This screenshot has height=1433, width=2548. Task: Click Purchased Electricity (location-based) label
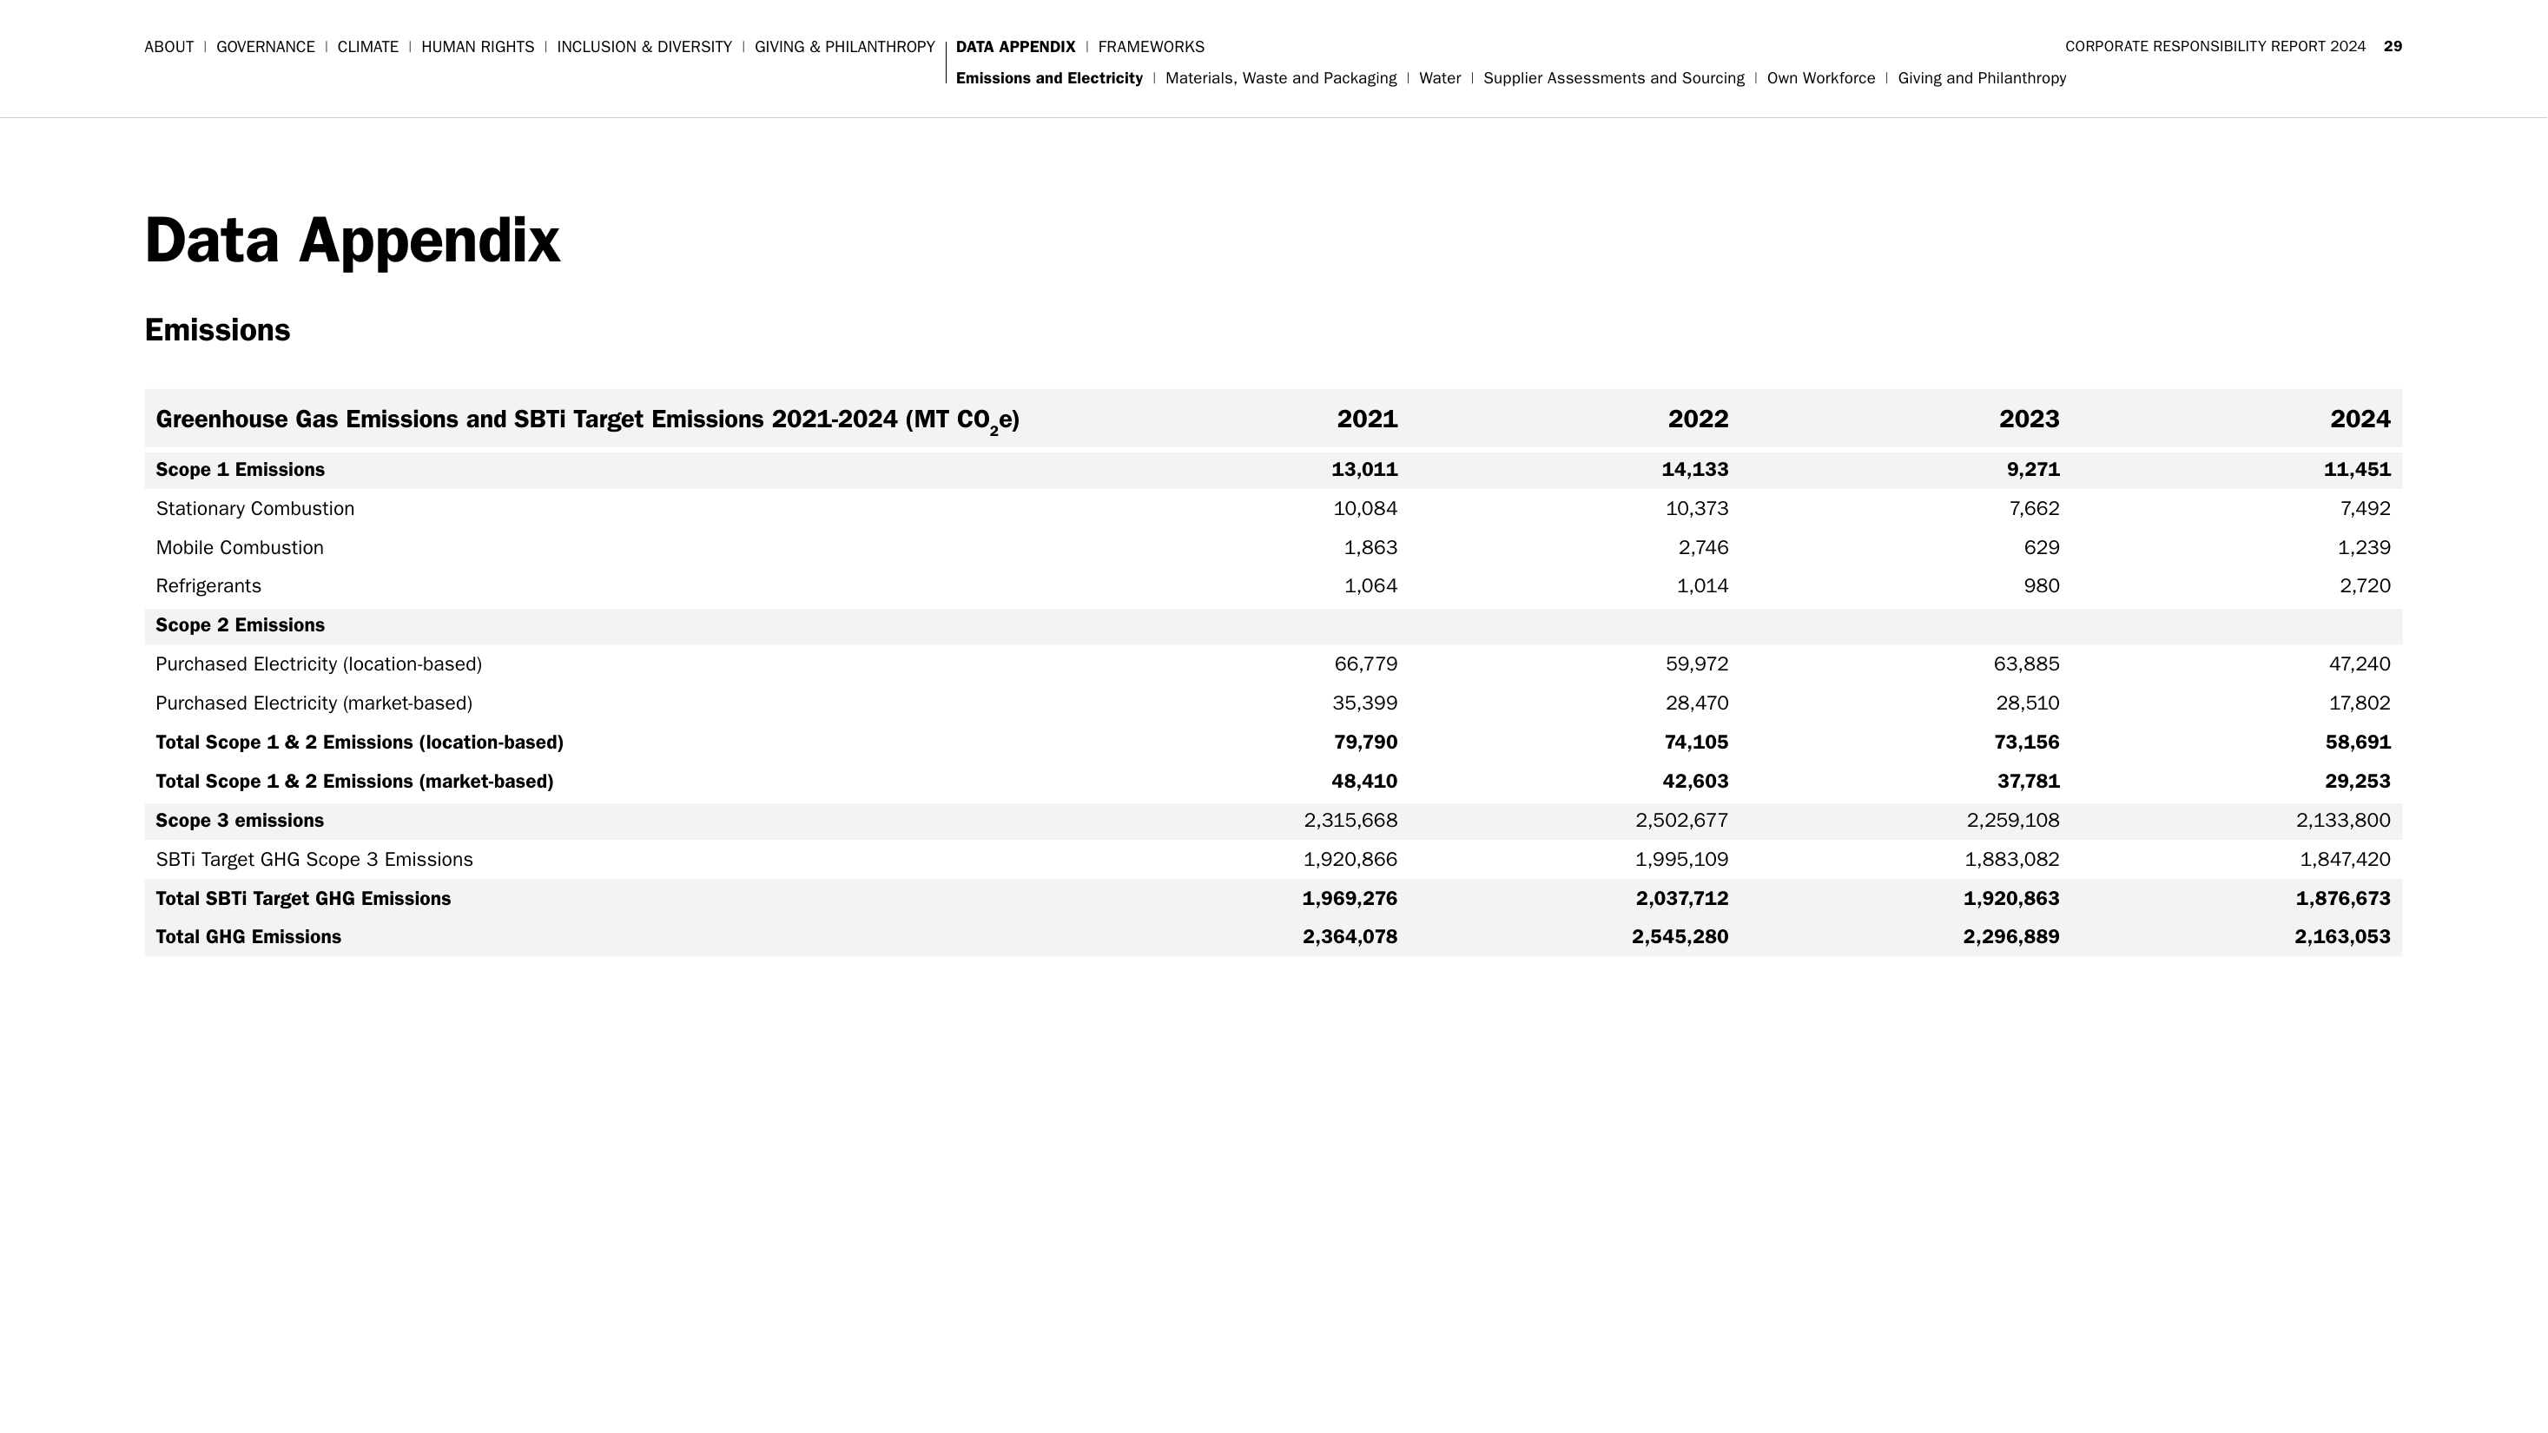319,664
